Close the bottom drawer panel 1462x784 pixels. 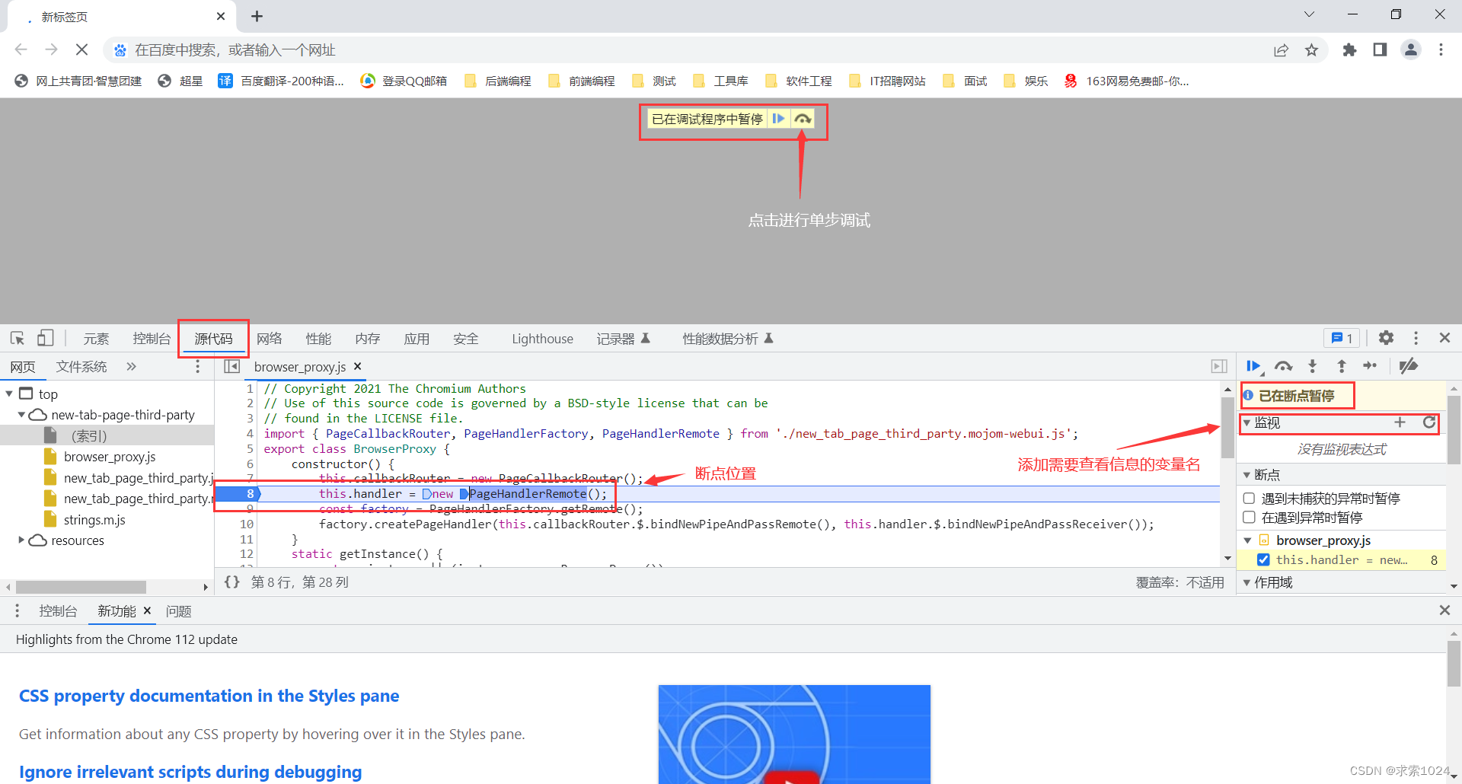[x=1444, y=610]
